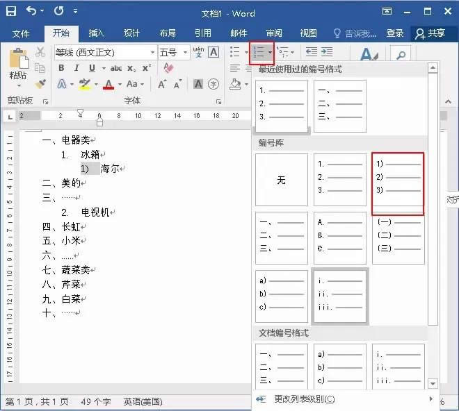Toggle Italic formatting
Screen dimensions: 459x411
(76, 68)
